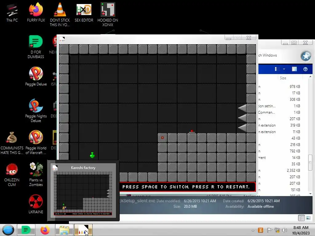Click the Karoshi factory window title icon

click(x=62, y=39)
